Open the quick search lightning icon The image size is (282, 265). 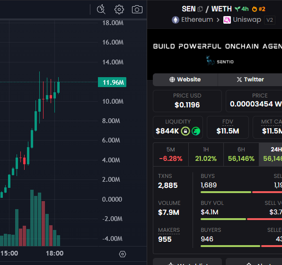pos(101,9)
